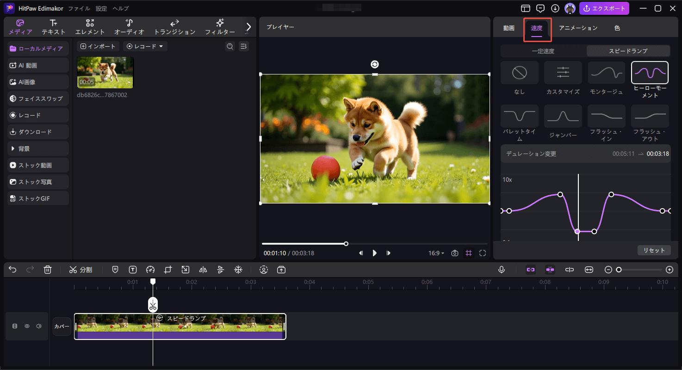The width and height of the screenshot is (682, 370).
Task: Click the snapshot camera icon in player
Action: point(455,253)
